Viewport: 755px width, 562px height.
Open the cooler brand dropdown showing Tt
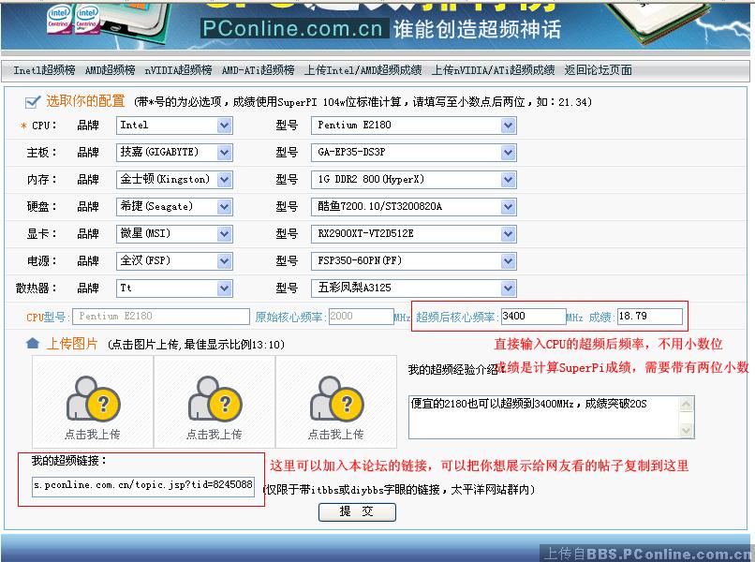pos(174,288)
